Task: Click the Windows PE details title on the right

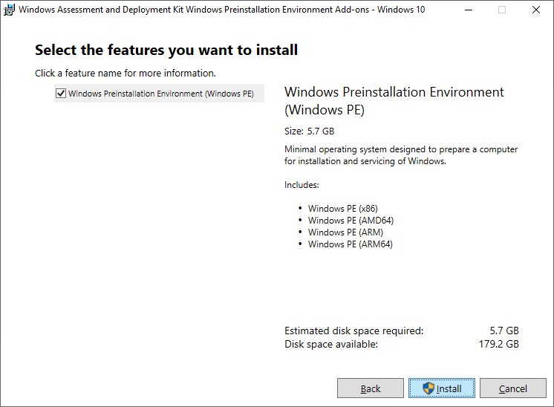Action: (x=394, y=101)
